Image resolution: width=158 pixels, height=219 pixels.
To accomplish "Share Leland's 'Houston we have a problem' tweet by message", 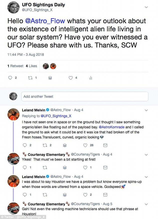I will [x=105, y=194].
